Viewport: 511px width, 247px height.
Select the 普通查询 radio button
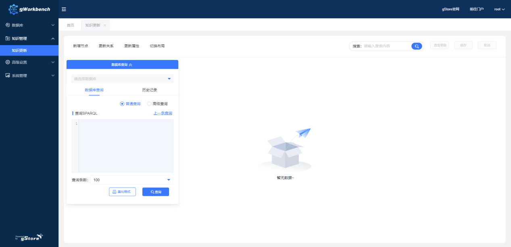point(122,104)
